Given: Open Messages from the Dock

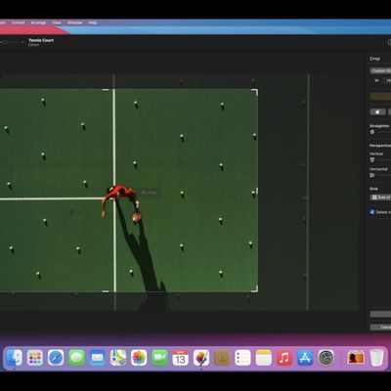Looking at the screenshot, I should pos(76,358).
